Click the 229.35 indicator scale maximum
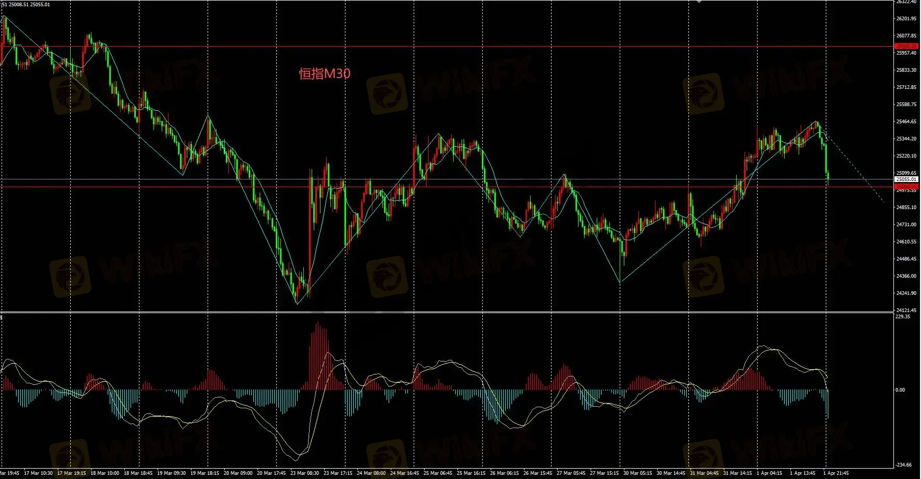Image resolution: width=921 pixels, height=479 pixels. coord(903,316)
